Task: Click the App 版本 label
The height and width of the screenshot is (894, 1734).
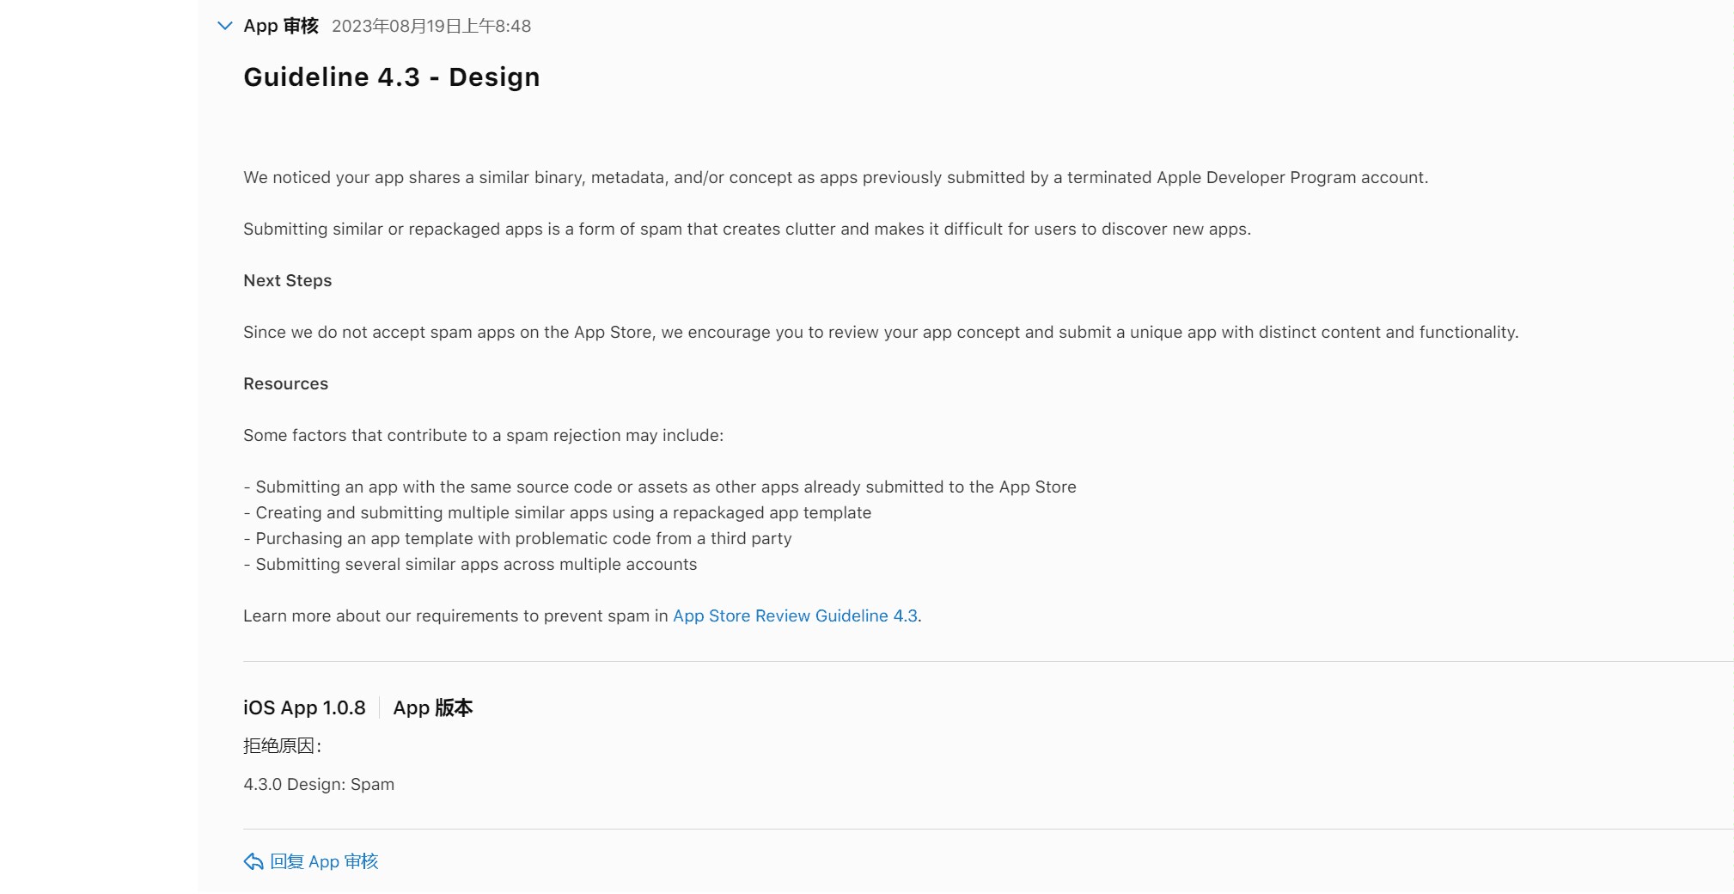Action: point(433,707)
